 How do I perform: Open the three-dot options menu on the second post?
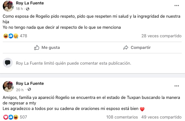click(176, 86)
